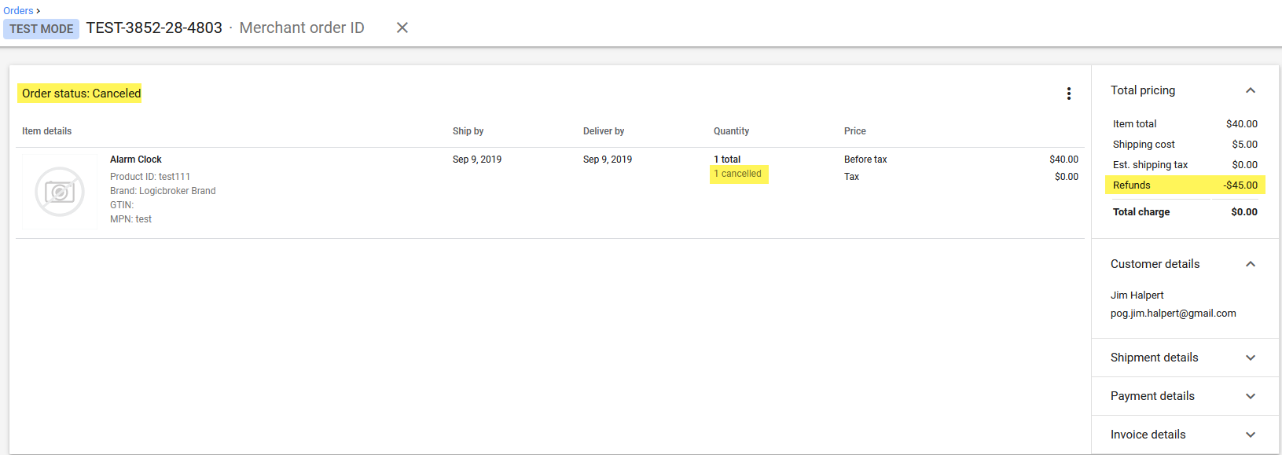
Task: Expand the Payment details section
Action: [1250, 396]
